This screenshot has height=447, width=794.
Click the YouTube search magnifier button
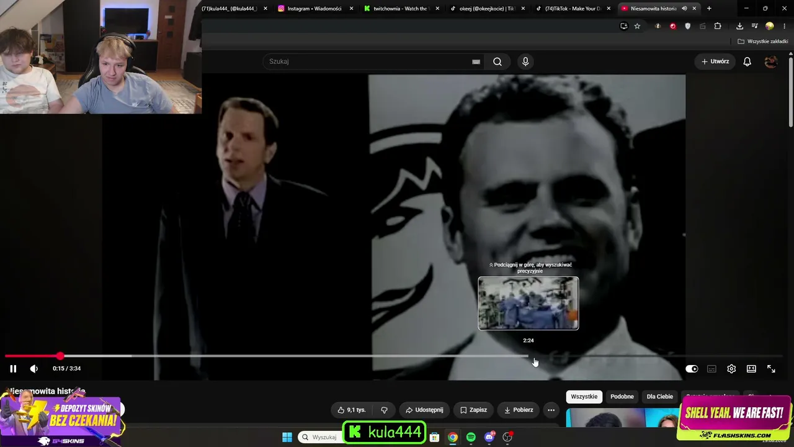497,61
